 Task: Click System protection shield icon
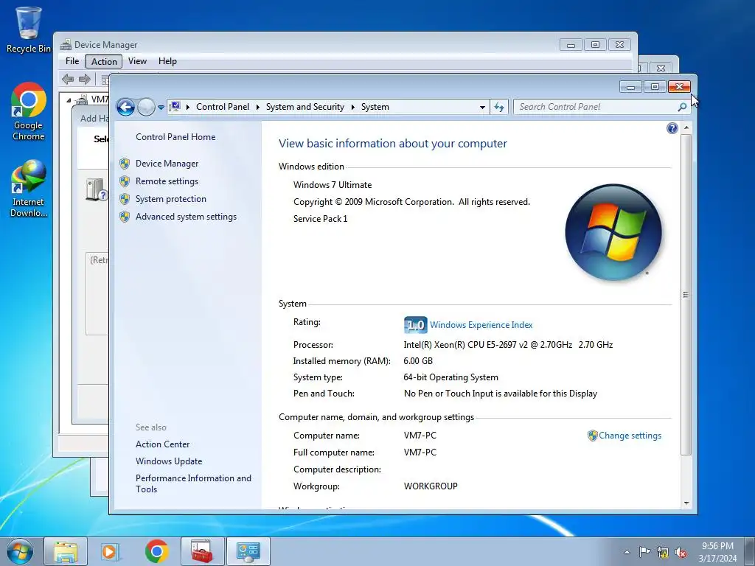coord(125,199)
